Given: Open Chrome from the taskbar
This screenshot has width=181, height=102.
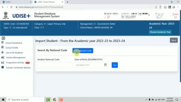Looking at the screenshot, I should (55, 99).
